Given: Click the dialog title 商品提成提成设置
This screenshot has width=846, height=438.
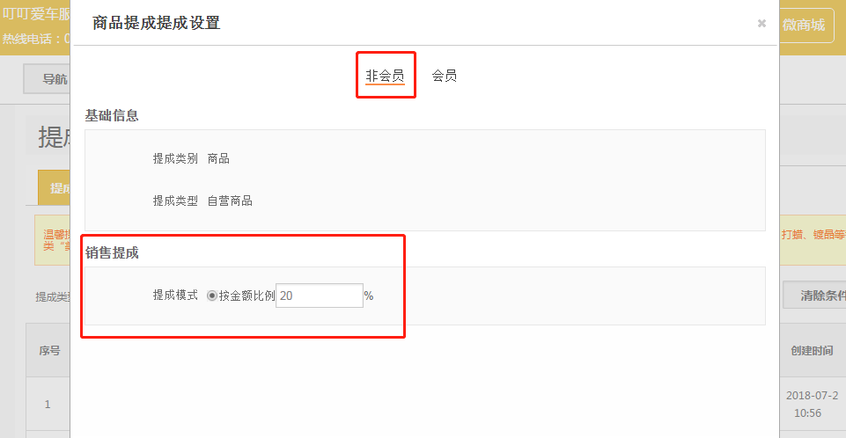Looking at the screenshot, I should click(156, 24).
